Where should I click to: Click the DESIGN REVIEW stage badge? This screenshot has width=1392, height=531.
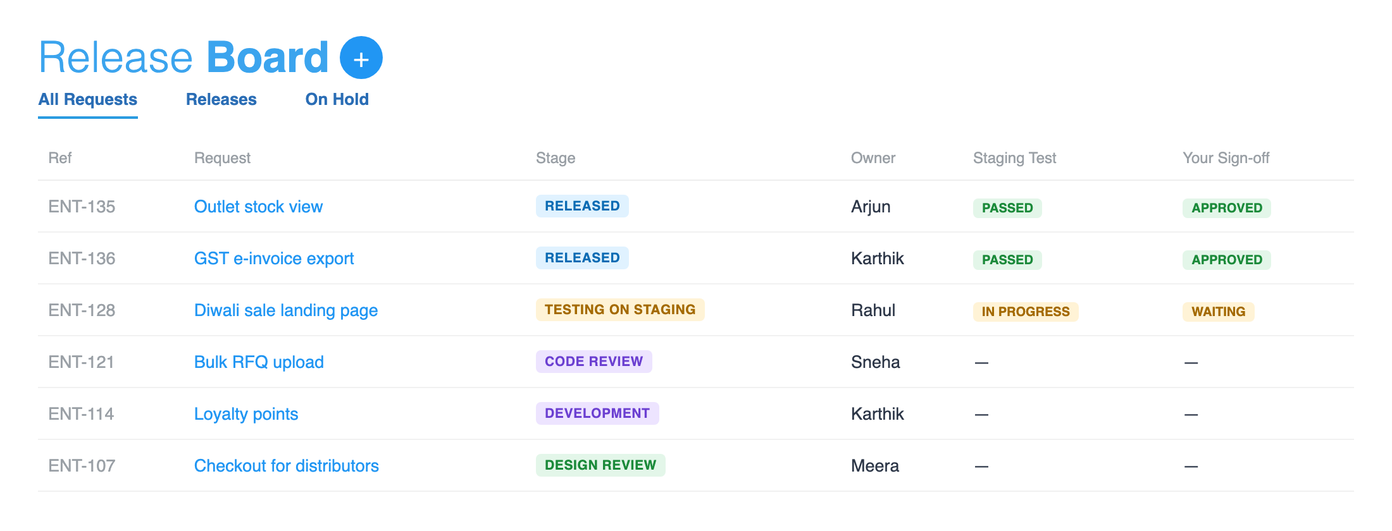pos(600,465)
